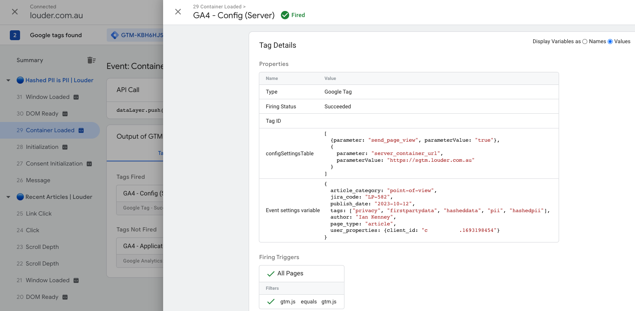Click the Type row value Google Tag

tap(338, 92)
